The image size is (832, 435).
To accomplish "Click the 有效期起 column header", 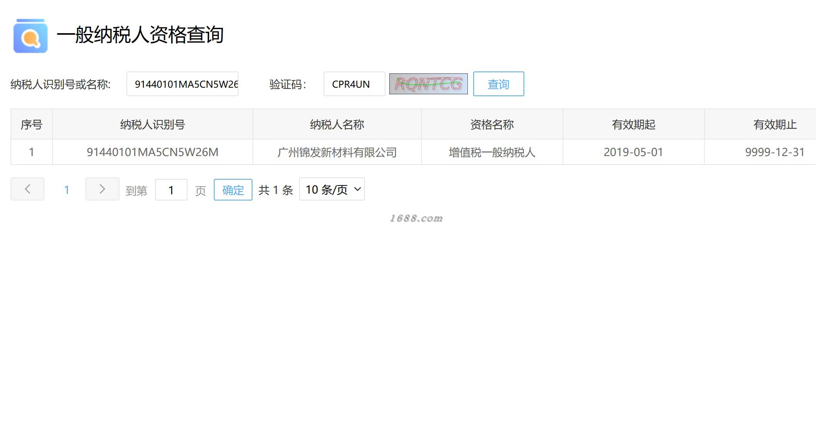I will point(633,124).
